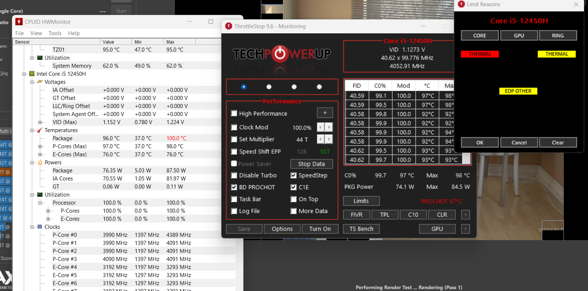
Task: Open the View menu in HWMonitor
Action: (x=36, y=33)
